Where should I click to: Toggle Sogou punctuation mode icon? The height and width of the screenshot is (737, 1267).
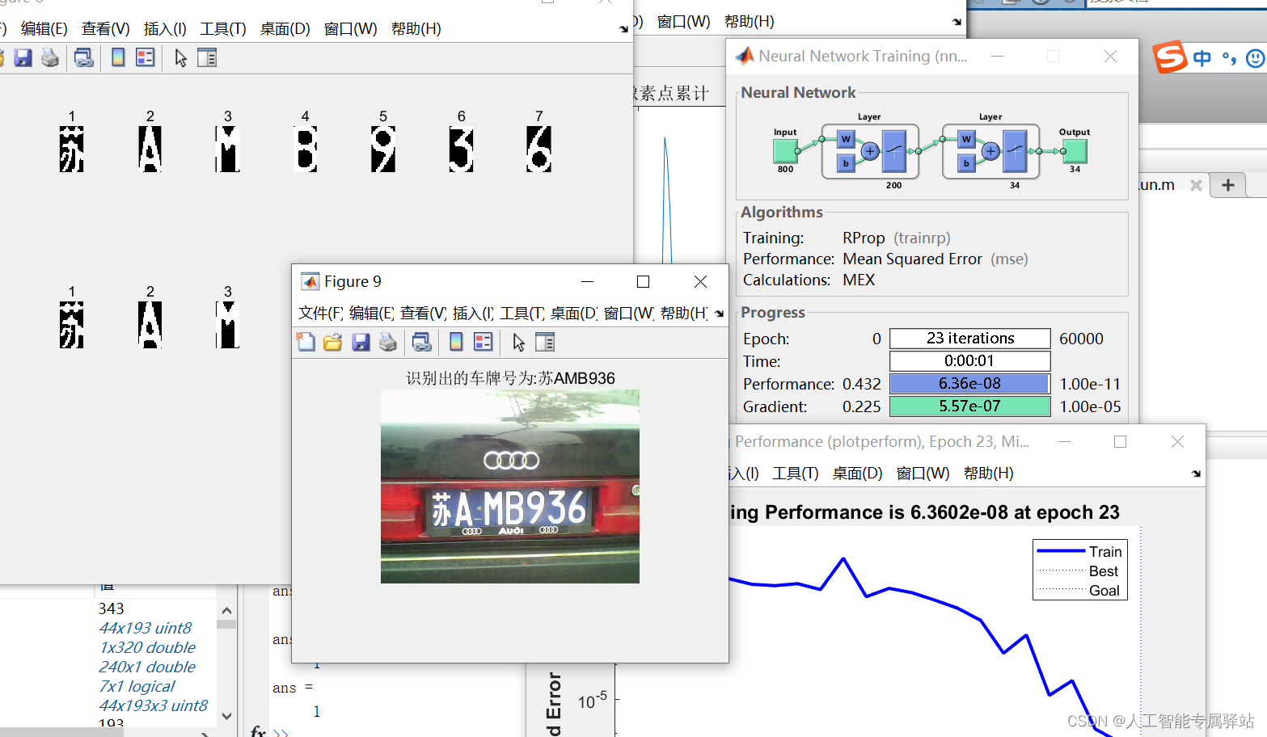coord(1229,58)
